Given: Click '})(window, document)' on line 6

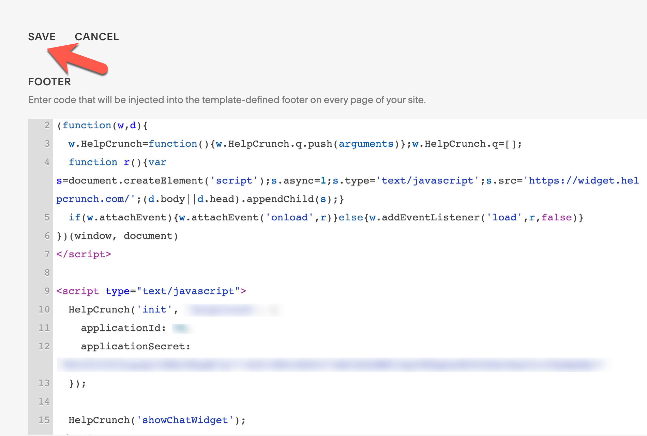Looking at the screenshot, I should click(117, 236).
